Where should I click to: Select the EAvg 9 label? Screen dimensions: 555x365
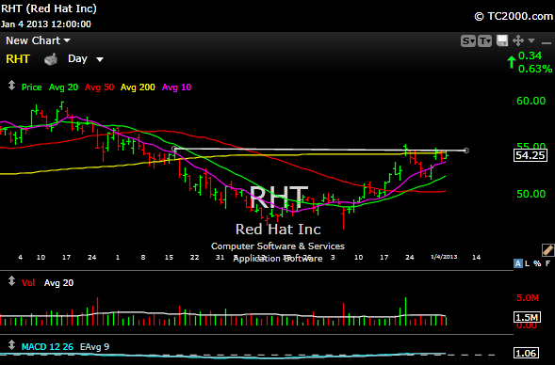[94, 346]
